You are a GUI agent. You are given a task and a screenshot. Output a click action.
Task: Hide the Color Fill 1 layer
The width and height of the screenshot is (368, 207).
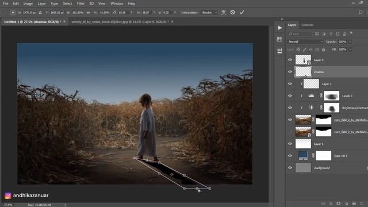pyautogui.click(x=290, y=156)
